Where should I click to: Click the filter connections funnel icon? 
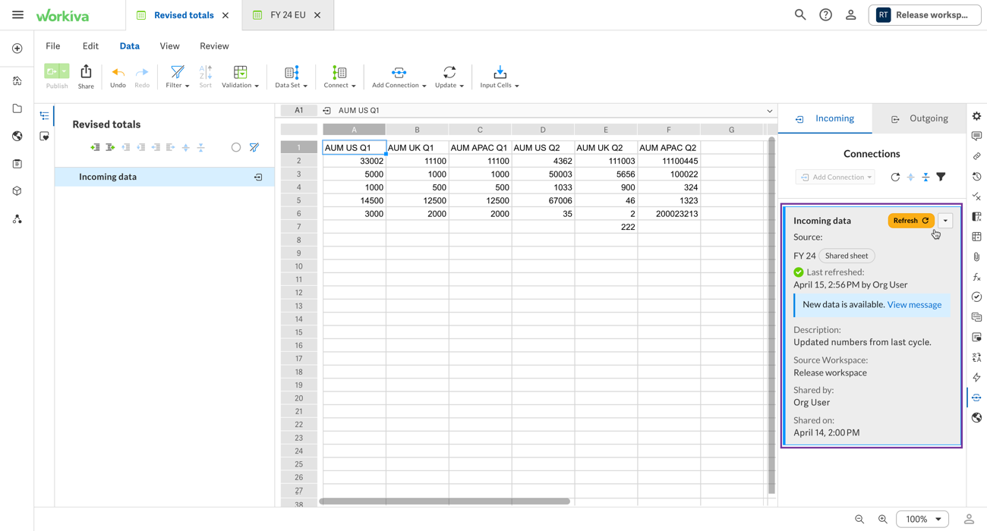[x=941, y=177]
